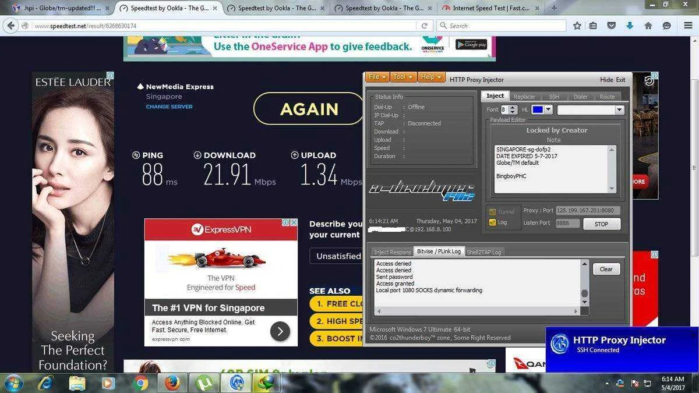Image resolution: width=699 pixels, height=393 pixels.
Task: Click the Firefox back arrow button
Action: tap(11, 26)
